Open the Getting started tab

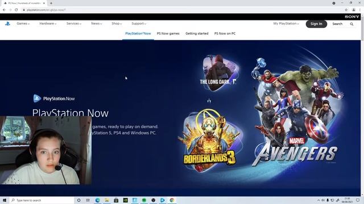[197, 33]
